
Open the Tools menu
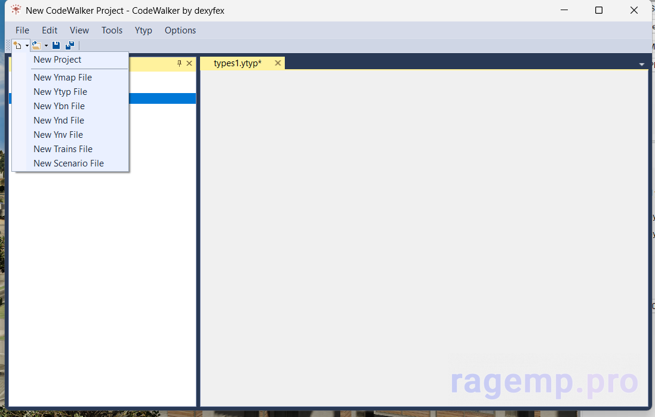112,30
